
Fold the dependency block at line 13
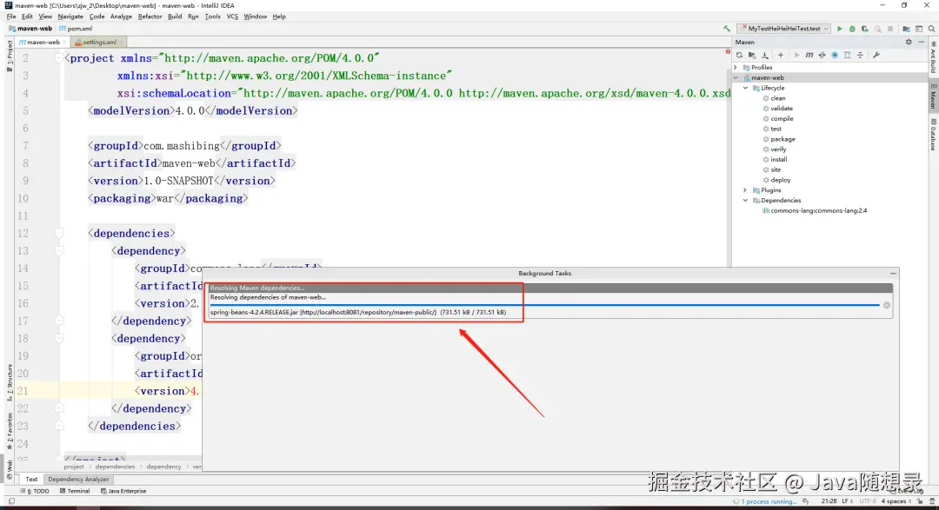[x=59, y=251]
